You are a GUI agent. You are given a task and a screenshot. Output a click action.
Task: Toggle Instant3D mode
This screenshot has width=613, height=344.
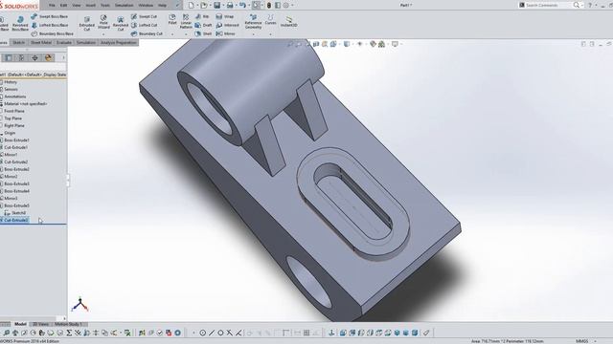pyautogui.click(x=289, y=21)
